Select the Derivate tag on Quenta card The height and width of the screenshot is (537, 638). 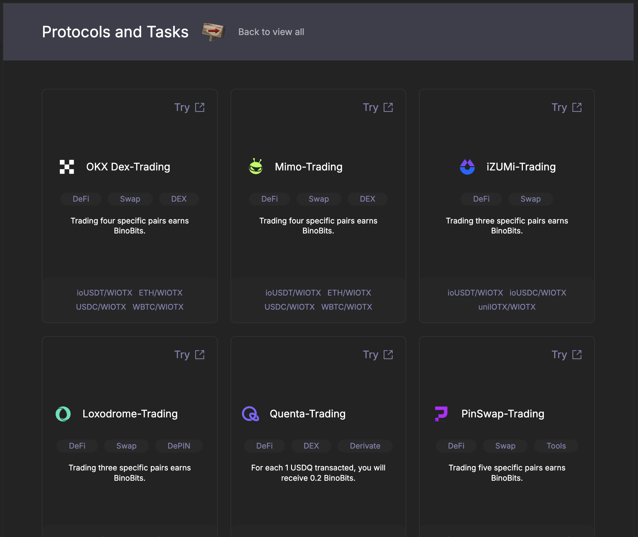tap(365, 446)
